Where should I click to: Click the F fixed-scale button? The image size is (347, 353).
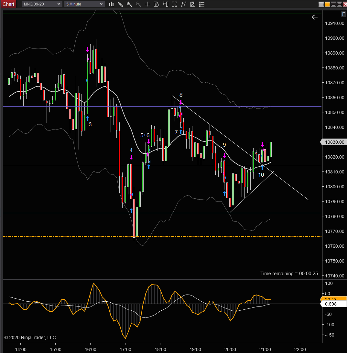click(x=343, y=14)
